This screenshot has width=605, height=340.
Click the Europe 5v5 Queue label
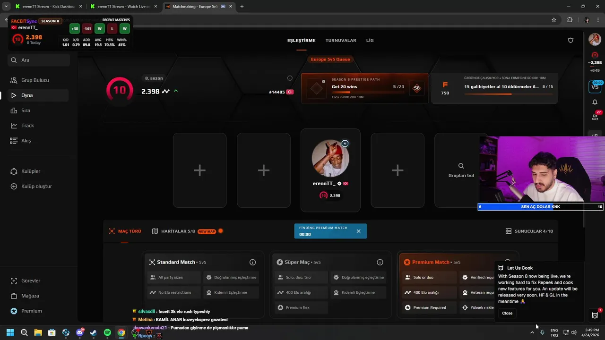[330, 59]
